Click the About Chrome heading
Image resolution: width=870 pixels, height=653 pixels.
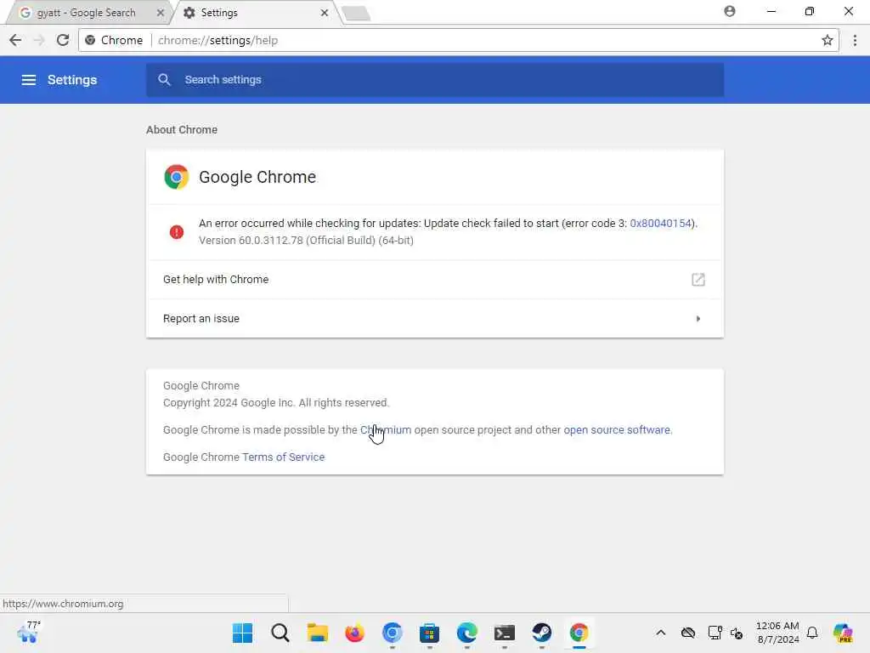182,129
